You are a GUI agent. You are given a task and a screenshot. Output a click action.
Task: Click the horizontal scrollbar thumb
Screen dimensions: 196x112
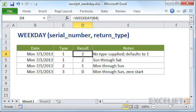[127, 101]
